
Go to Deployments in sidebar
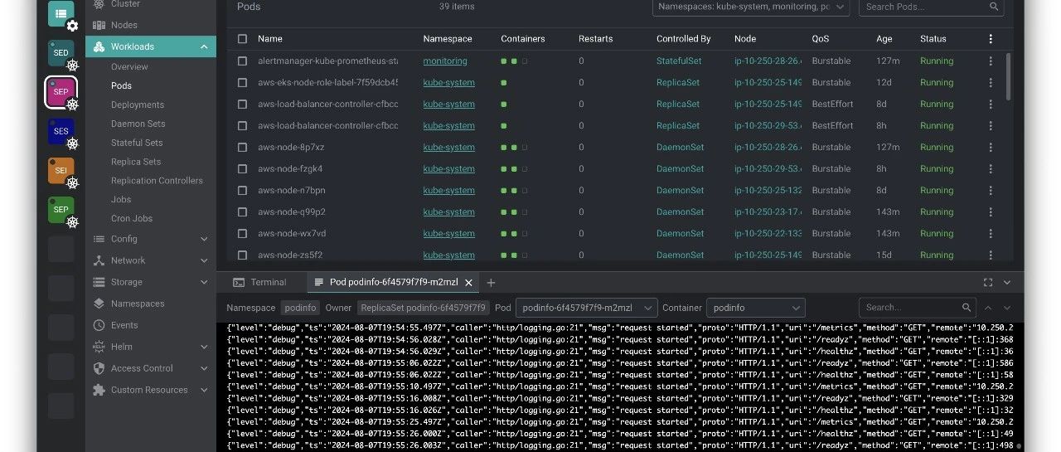click(x=138, y=104)
